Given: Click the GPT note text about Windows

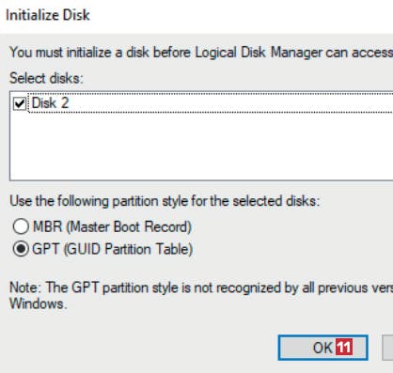Looking at the screenshot, I should 201,296.
